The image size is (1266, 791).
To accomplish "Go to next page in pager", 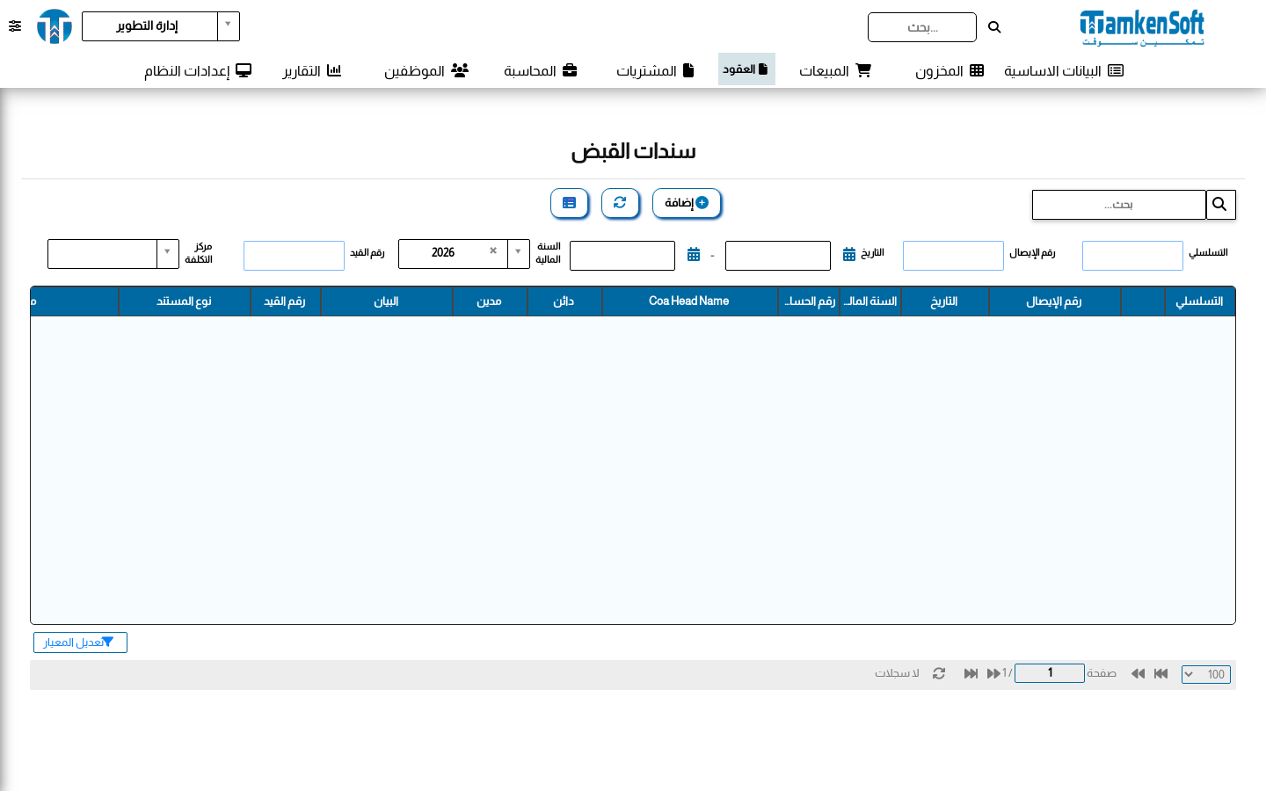I will coord(993,673).
